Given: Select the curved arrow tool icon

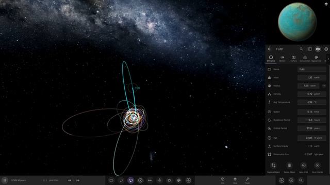Looking at the screenshot, I should point(121,180).
